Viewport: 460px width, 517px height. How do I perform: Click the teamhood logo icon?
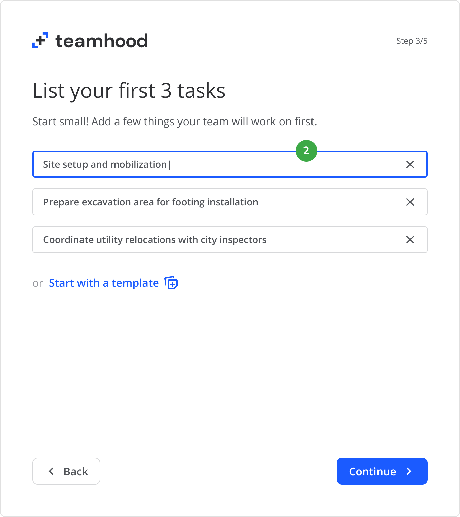tap(40, 41)
